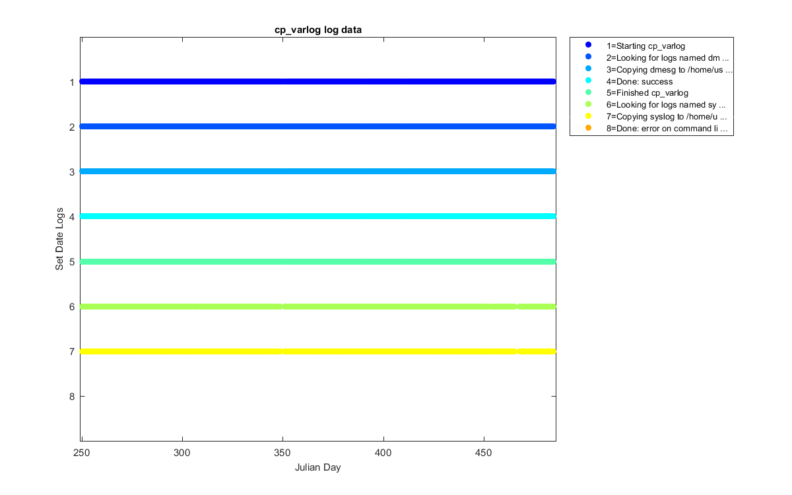
Task: Click the yellow legend marker for series 7
Action: tap(588, 116)
